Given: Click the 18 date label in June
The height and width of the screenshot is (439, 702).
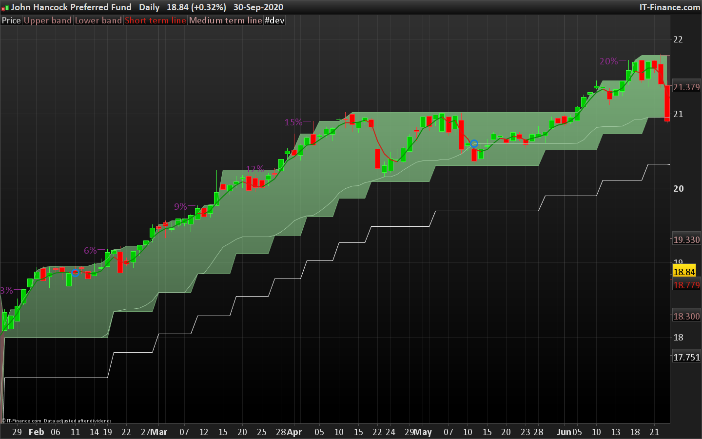Looking at the screenshot, I should pyautogui.click(x=635, y=432).
